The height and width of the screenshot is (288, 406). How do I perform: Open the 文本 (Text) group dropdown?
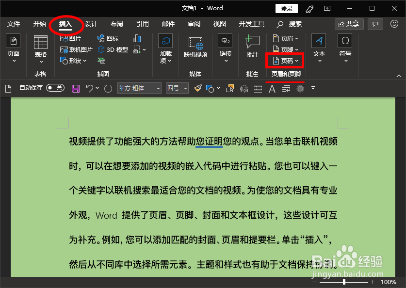319,48
